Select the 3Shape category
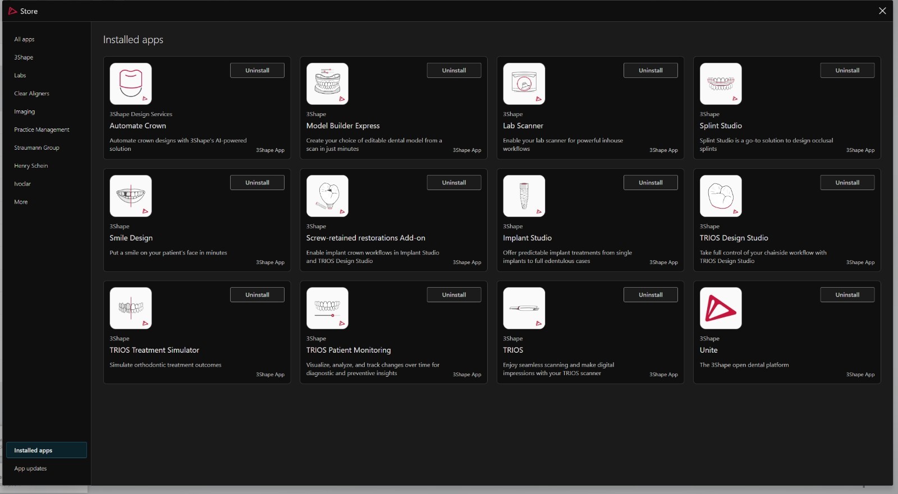The image size is (898, 494). [24, 57]
